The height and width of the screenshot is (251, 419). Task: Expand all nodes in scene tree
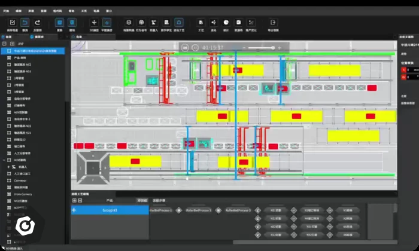click(x=13, y=44)
